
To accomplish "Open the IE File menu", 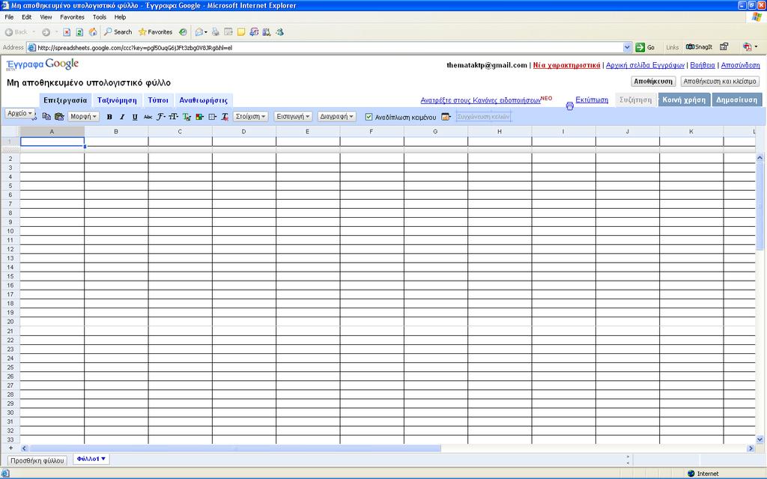I will 9,17.
